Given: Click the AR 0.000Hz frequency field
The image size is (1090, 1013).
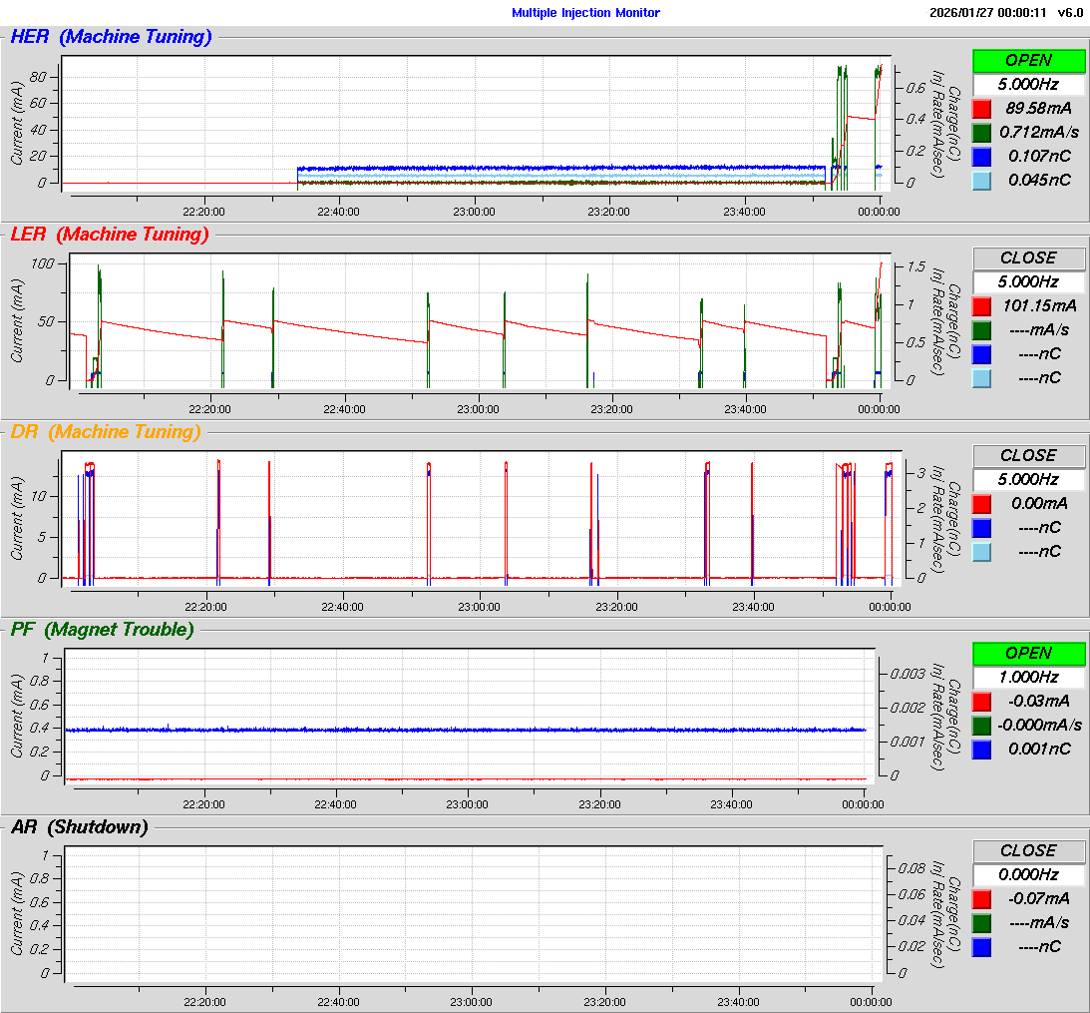Looking at the screenshot, I should point(1028,874).
